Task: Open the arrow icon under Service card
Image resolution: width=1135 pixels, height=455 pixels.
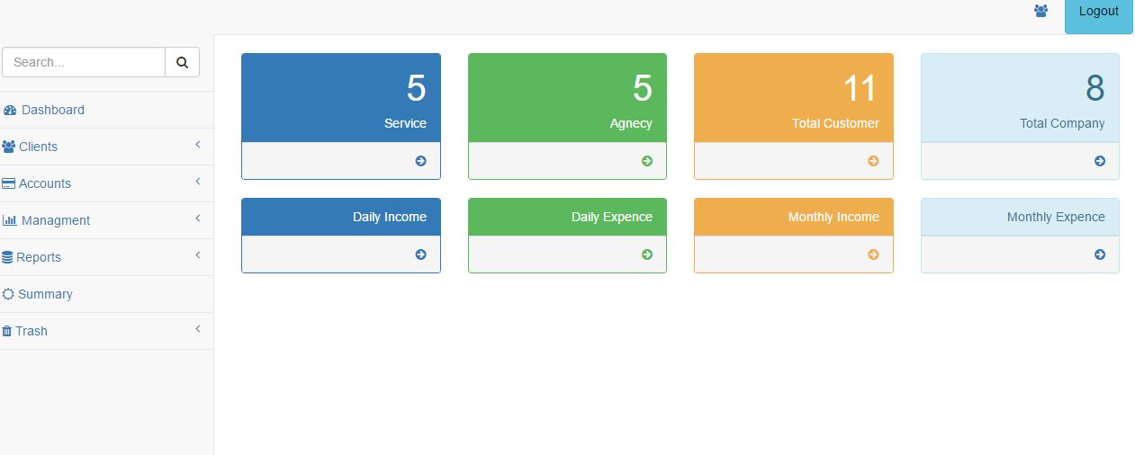Action: tap(420, 161)
